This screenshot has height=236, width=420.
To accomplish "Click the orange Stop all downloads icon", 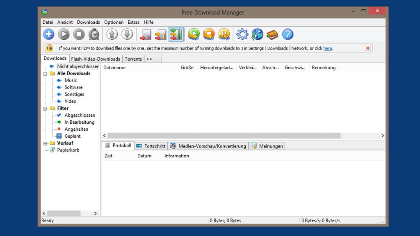I will pos(209,34).
